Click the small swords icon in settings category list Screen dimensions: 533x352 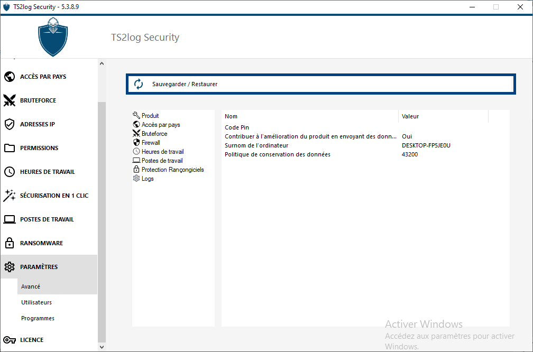(x=136, y=133)
